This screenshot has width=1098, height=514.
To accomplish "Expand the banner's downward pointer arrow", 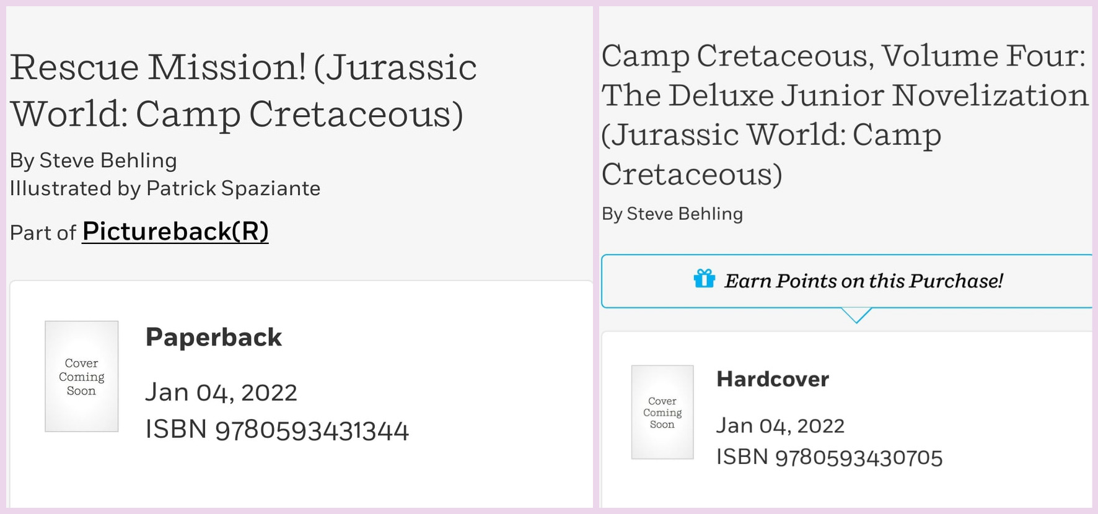I will point(857,316).
